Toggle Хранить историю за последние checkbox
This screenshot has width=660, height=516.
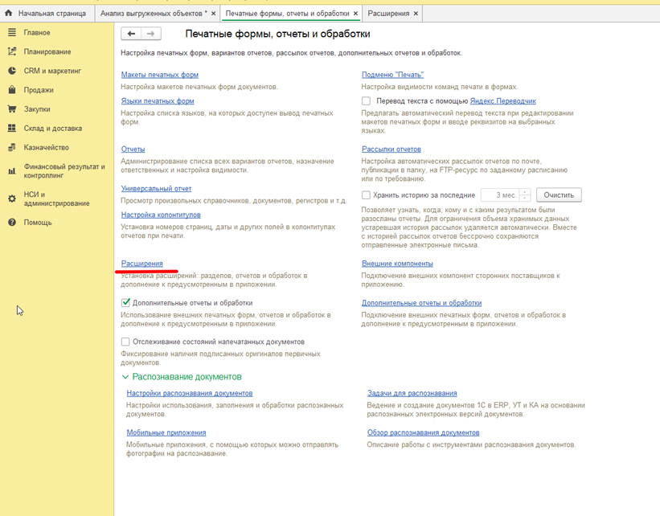coord(367,195)
